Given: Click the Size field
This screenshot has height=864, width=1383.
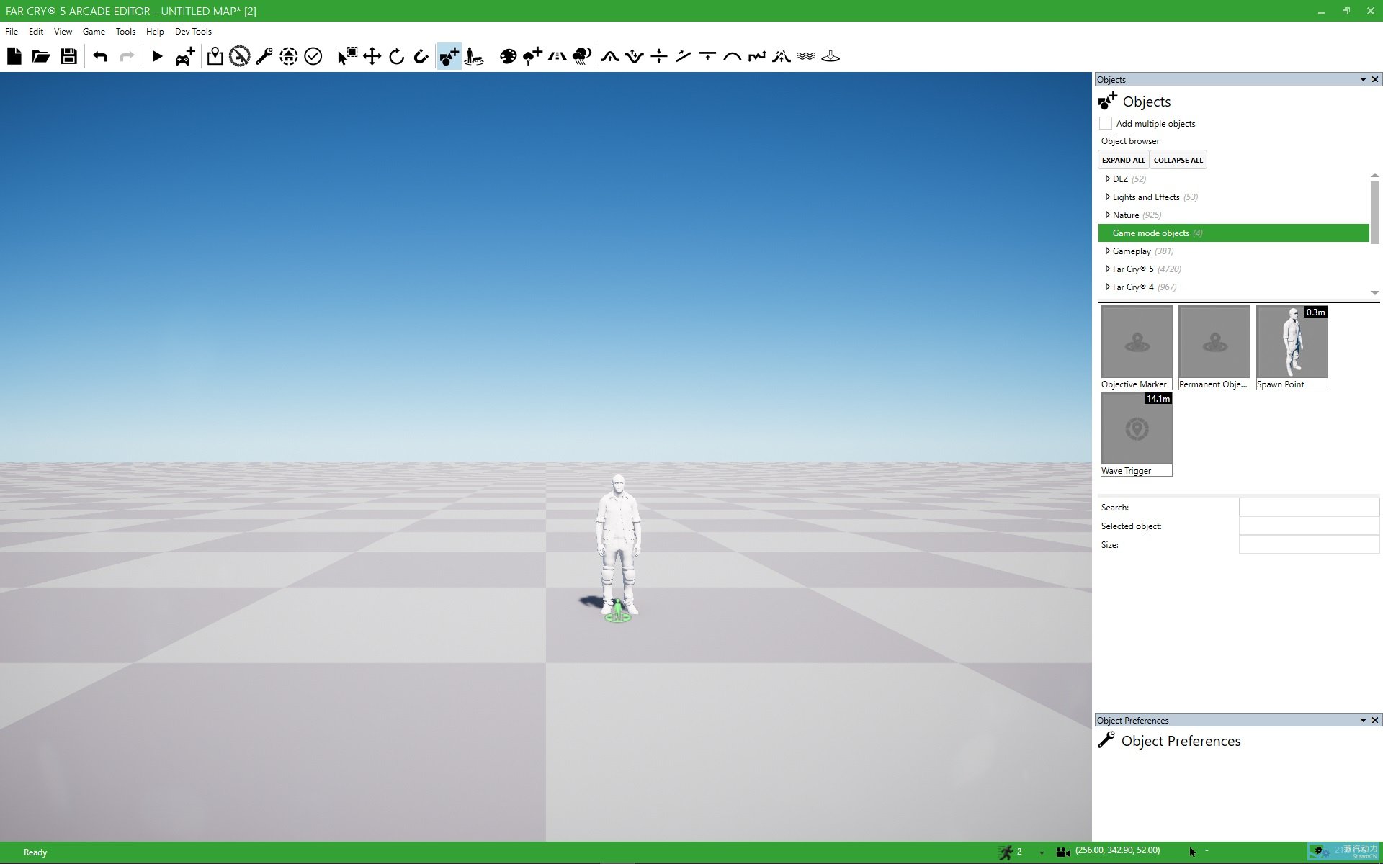Looking at the screenshot, I should [x=1309, y=544].
